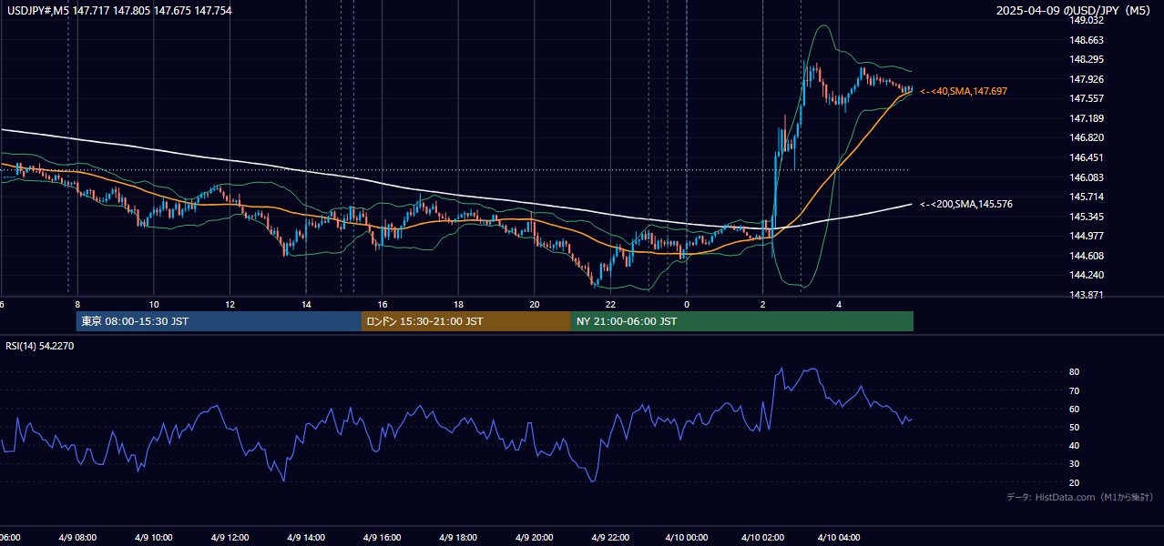Click bottom date label 4/9 22:00
The width and height of the screenshot is (1164, 546).
point(610,538)
